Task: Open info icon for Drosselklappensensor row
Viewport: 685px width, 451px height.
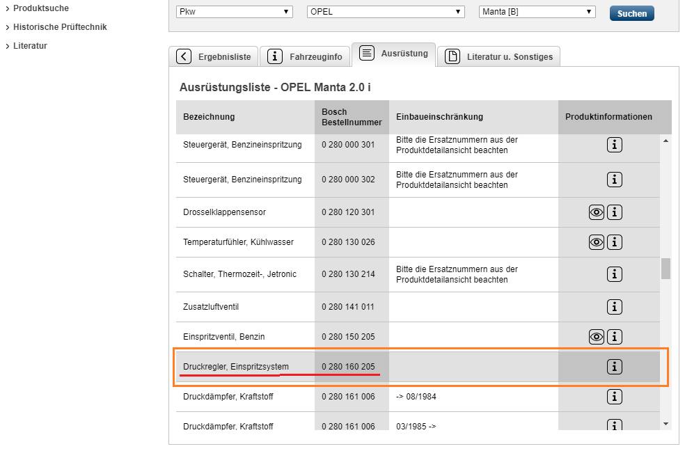Action: click(614, 212)
